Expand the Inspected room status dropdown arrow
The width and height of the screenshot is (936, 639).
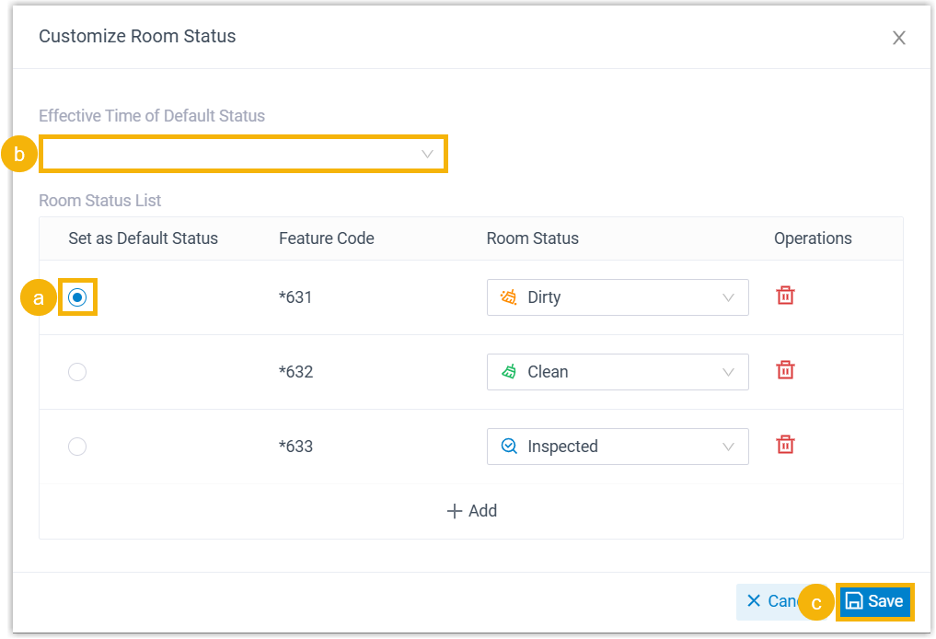coord(728,447)
